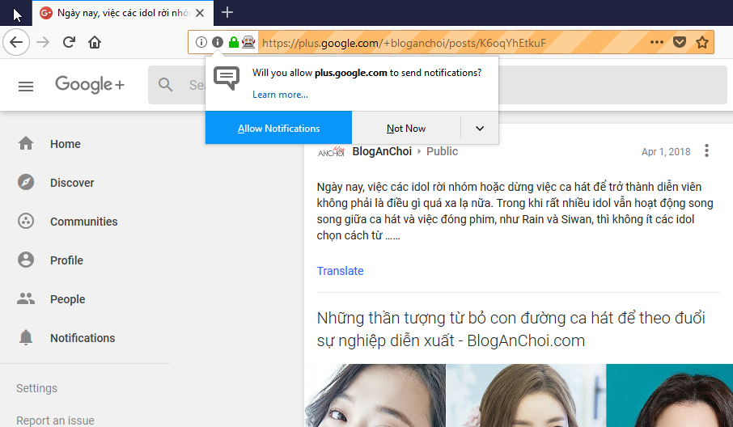
Task: Open the browser home page
Action: (95, 42)
